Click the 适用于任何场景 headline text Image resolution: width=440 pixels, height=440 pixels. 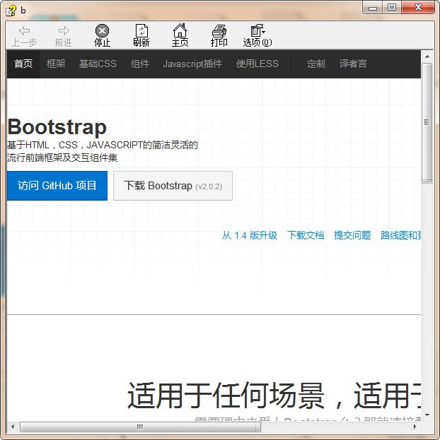(226, 396)
